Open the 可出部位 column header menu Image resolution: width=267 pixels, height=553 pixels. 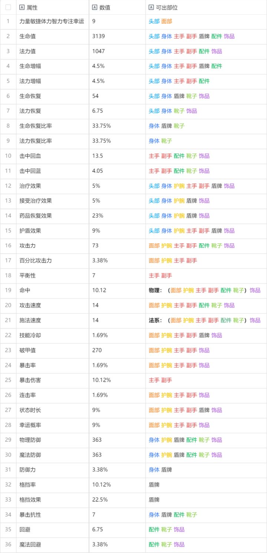click(x=206, y=7)
